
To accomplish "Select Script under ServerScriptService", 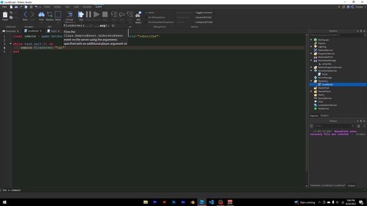I will pos(325,74).
